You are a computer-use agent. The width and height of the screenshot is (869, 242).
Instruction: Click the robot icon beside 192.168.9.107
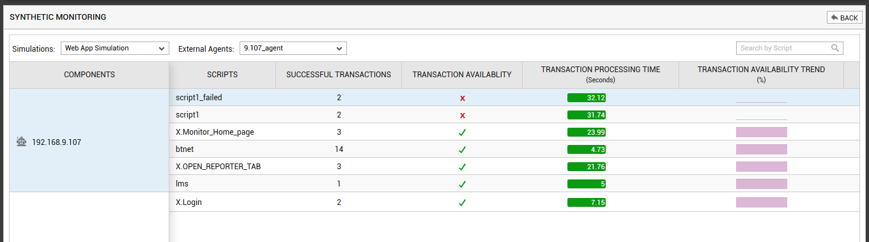tap(21, 142)
